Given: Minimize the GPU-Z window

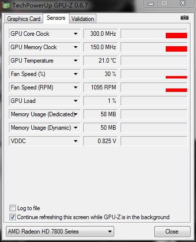Looking at the screenshot, I should tap(151, 3).
